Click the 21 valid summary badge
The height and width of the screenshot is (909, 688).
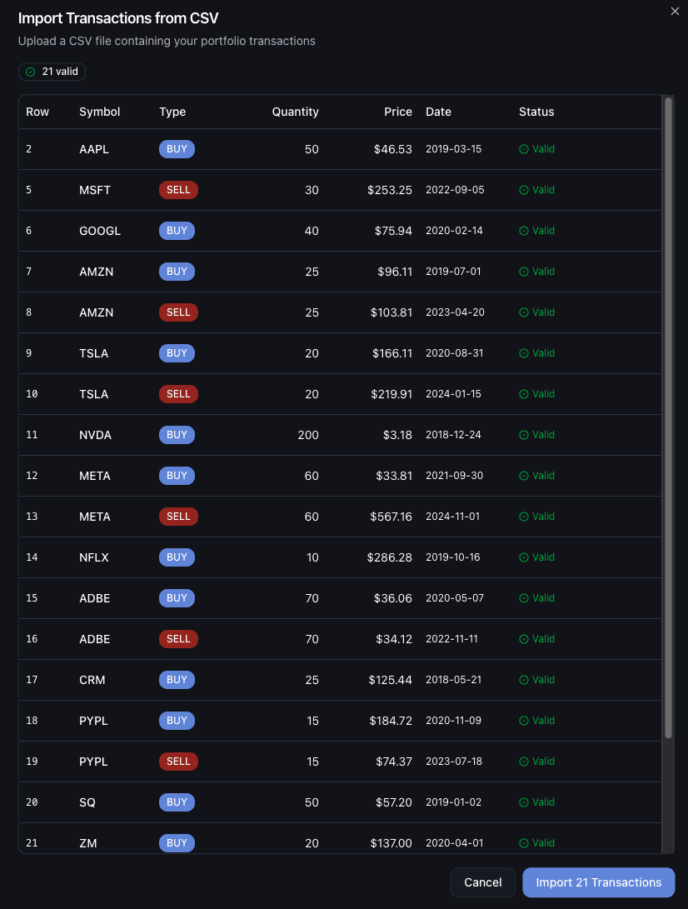click(52, 72)
